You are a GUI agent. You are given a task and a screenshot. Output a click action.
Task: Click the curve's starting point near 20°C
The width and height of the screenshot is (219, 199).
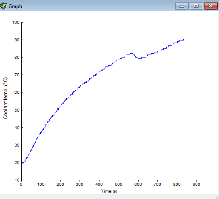tap(22, 165)
